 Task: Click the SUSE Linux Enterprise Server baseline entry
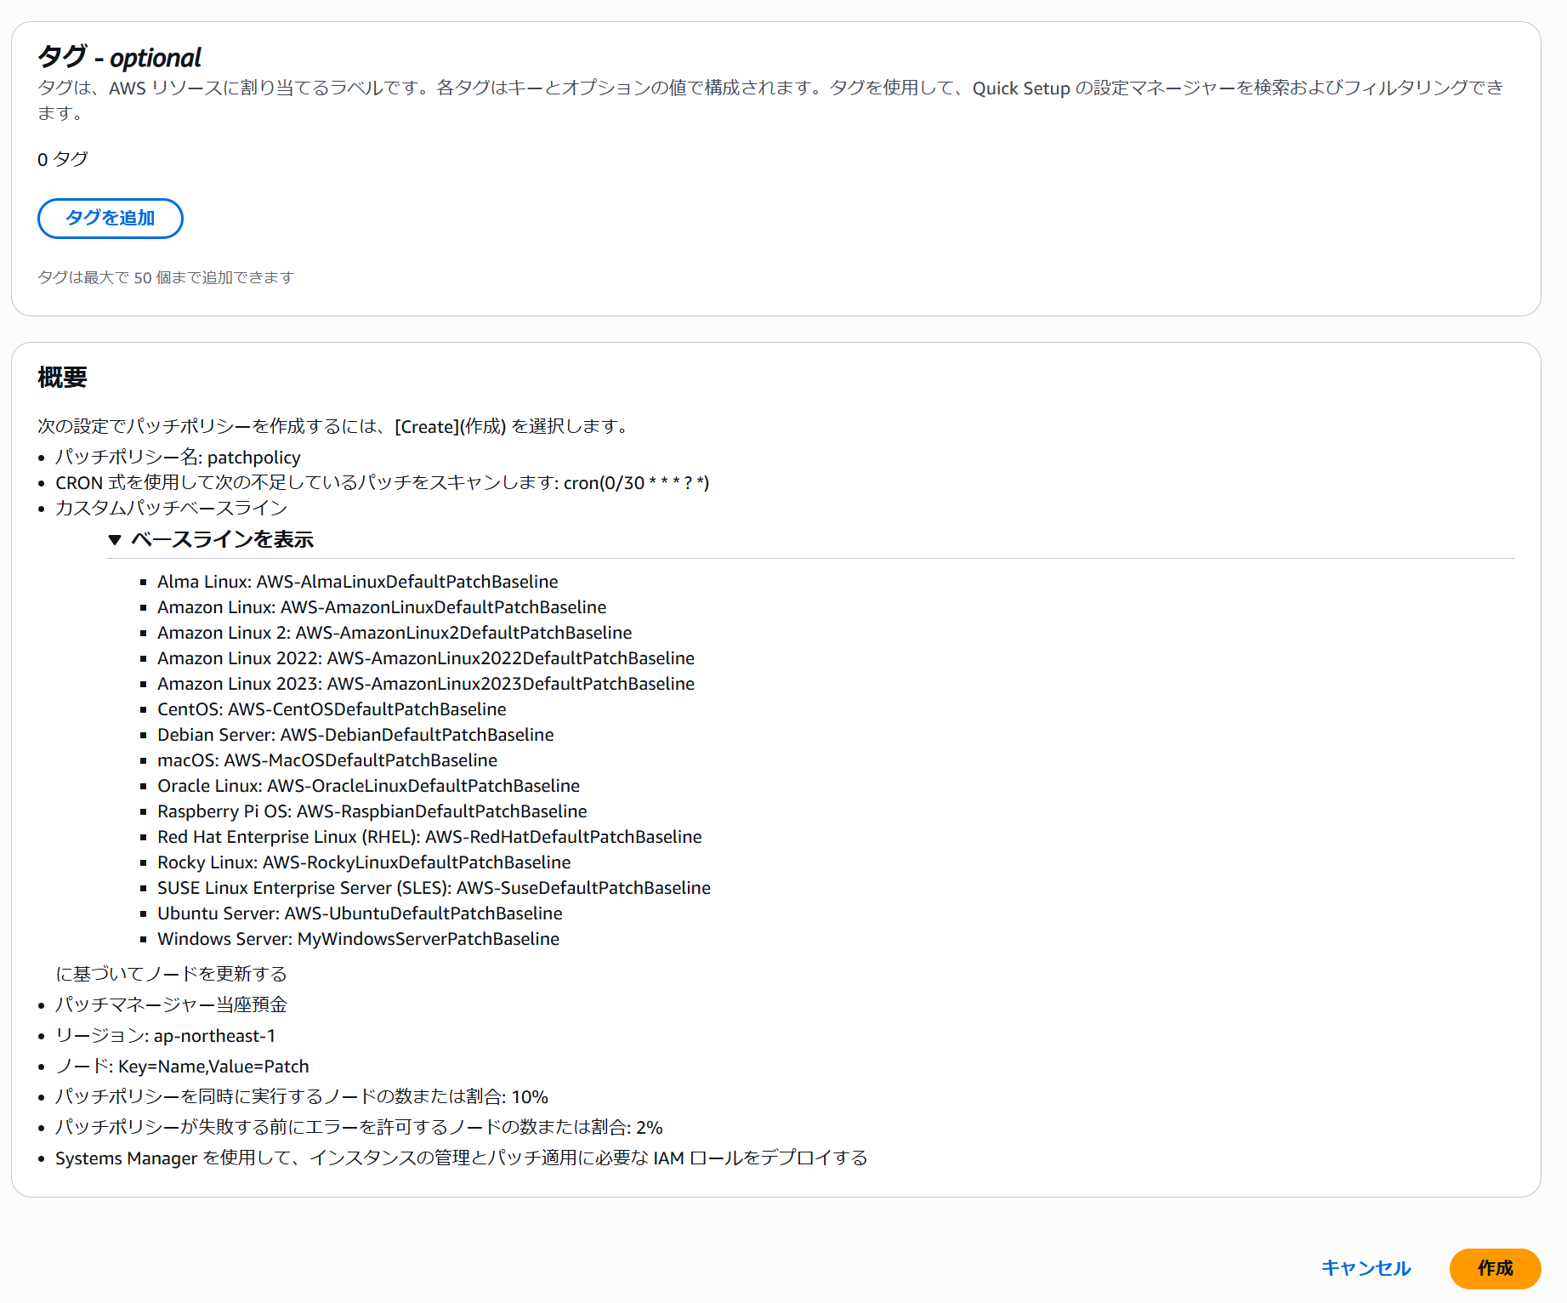434,888
